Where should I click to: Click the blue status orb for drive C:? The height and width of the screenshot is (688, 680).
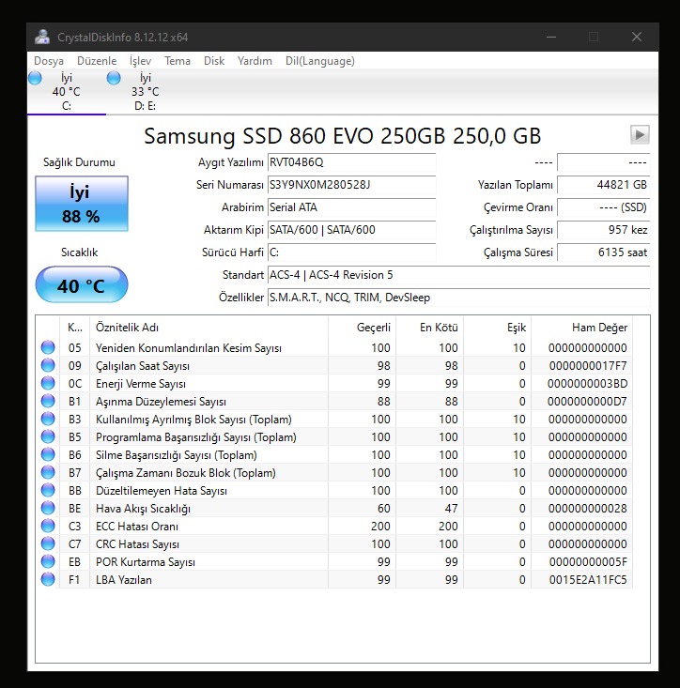35,78
